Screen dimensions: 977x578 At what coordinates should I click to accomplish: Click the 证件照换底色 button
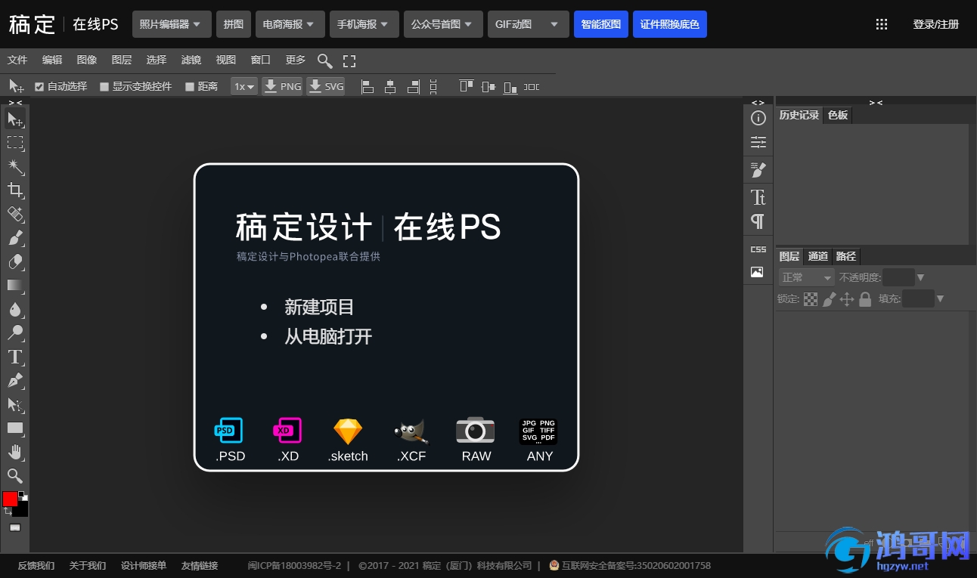click(x=670, y=24)
